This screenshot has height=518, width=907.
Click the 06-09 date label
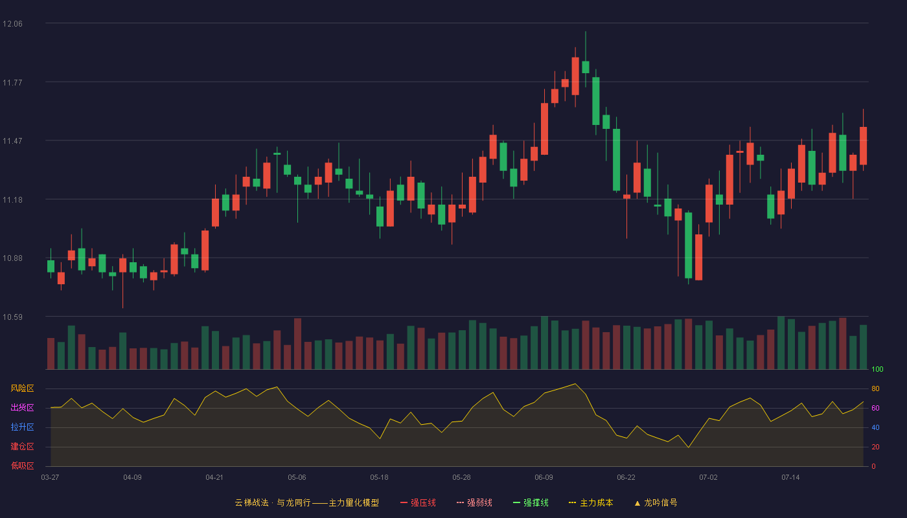(544, 477)
